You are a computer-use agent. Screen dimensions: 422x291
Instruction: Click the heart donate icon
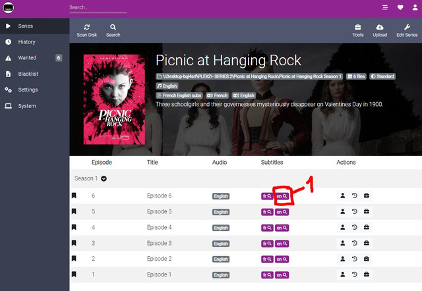(400, 7)
